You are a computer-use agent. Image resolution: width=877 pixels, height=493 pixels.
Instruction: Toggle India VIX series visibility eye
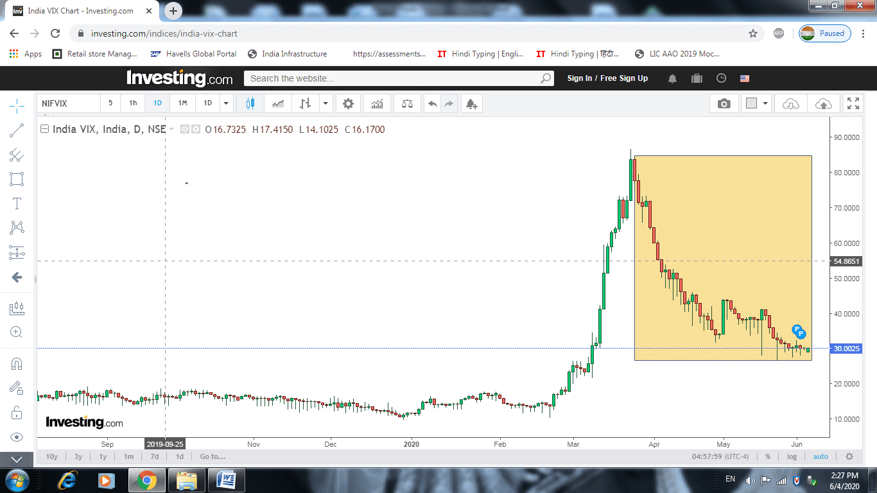[185, 129]
